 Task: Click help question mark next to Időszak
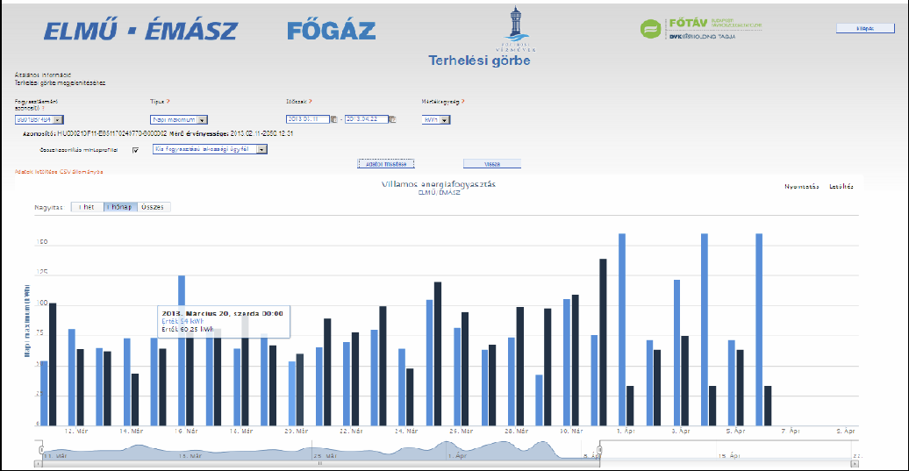[x=311, y=102]
